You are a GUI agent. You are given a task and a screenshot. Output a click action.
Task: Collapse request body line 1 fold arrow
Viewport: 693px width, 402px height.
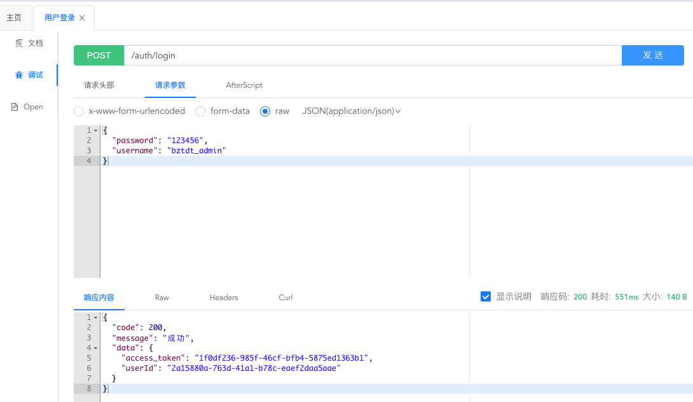95,130
